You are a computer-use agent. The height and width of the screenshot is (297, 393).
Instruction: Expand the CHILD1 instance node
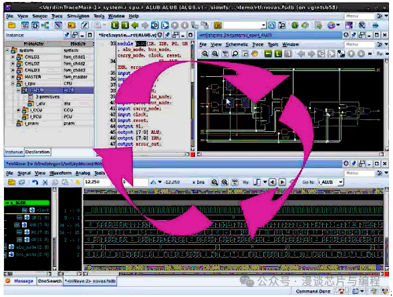click(x=13, y=57)
